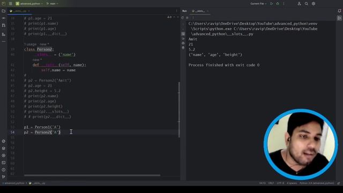Click the 'class Person2:' line

point(39,49)
